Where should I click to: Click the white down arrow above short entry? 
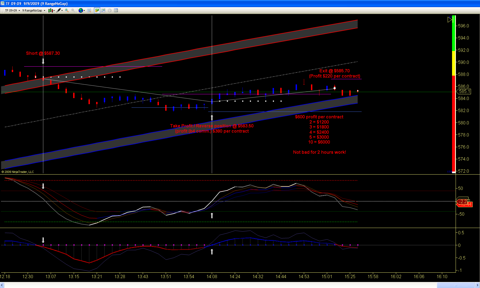click(43, 61)
